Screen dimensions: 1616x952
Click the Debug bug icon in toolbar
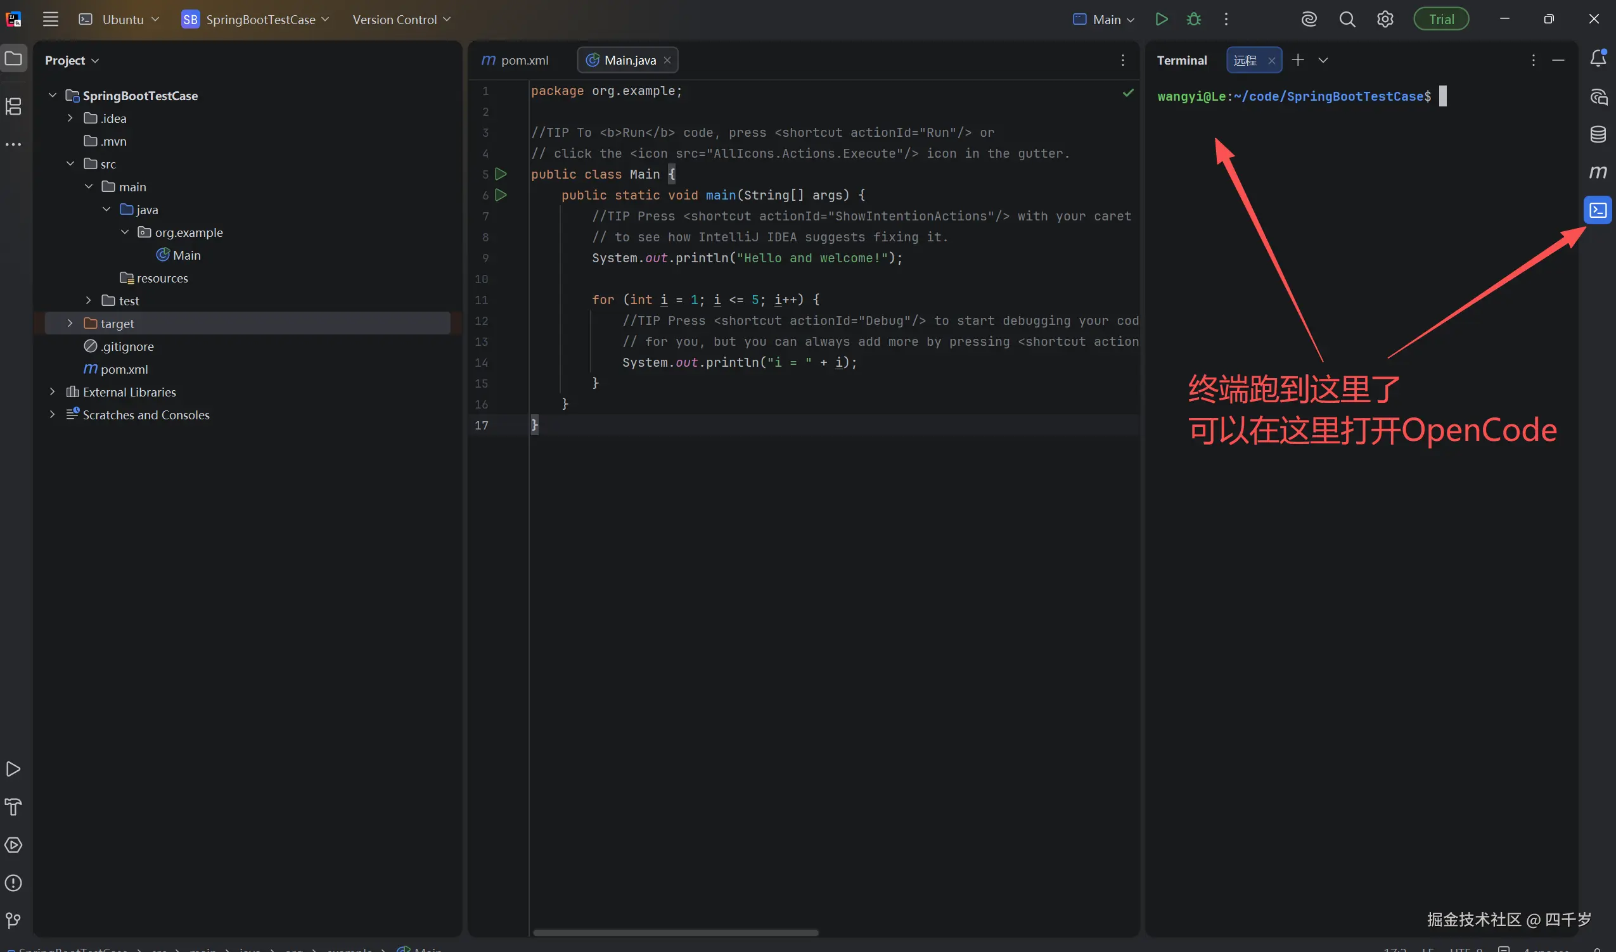1194,19
